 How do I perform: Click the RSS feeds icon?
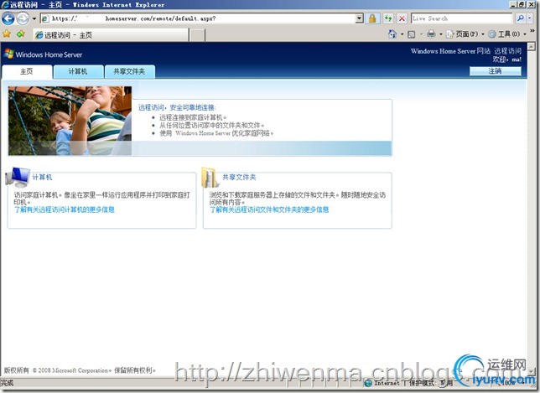(411, 34)
